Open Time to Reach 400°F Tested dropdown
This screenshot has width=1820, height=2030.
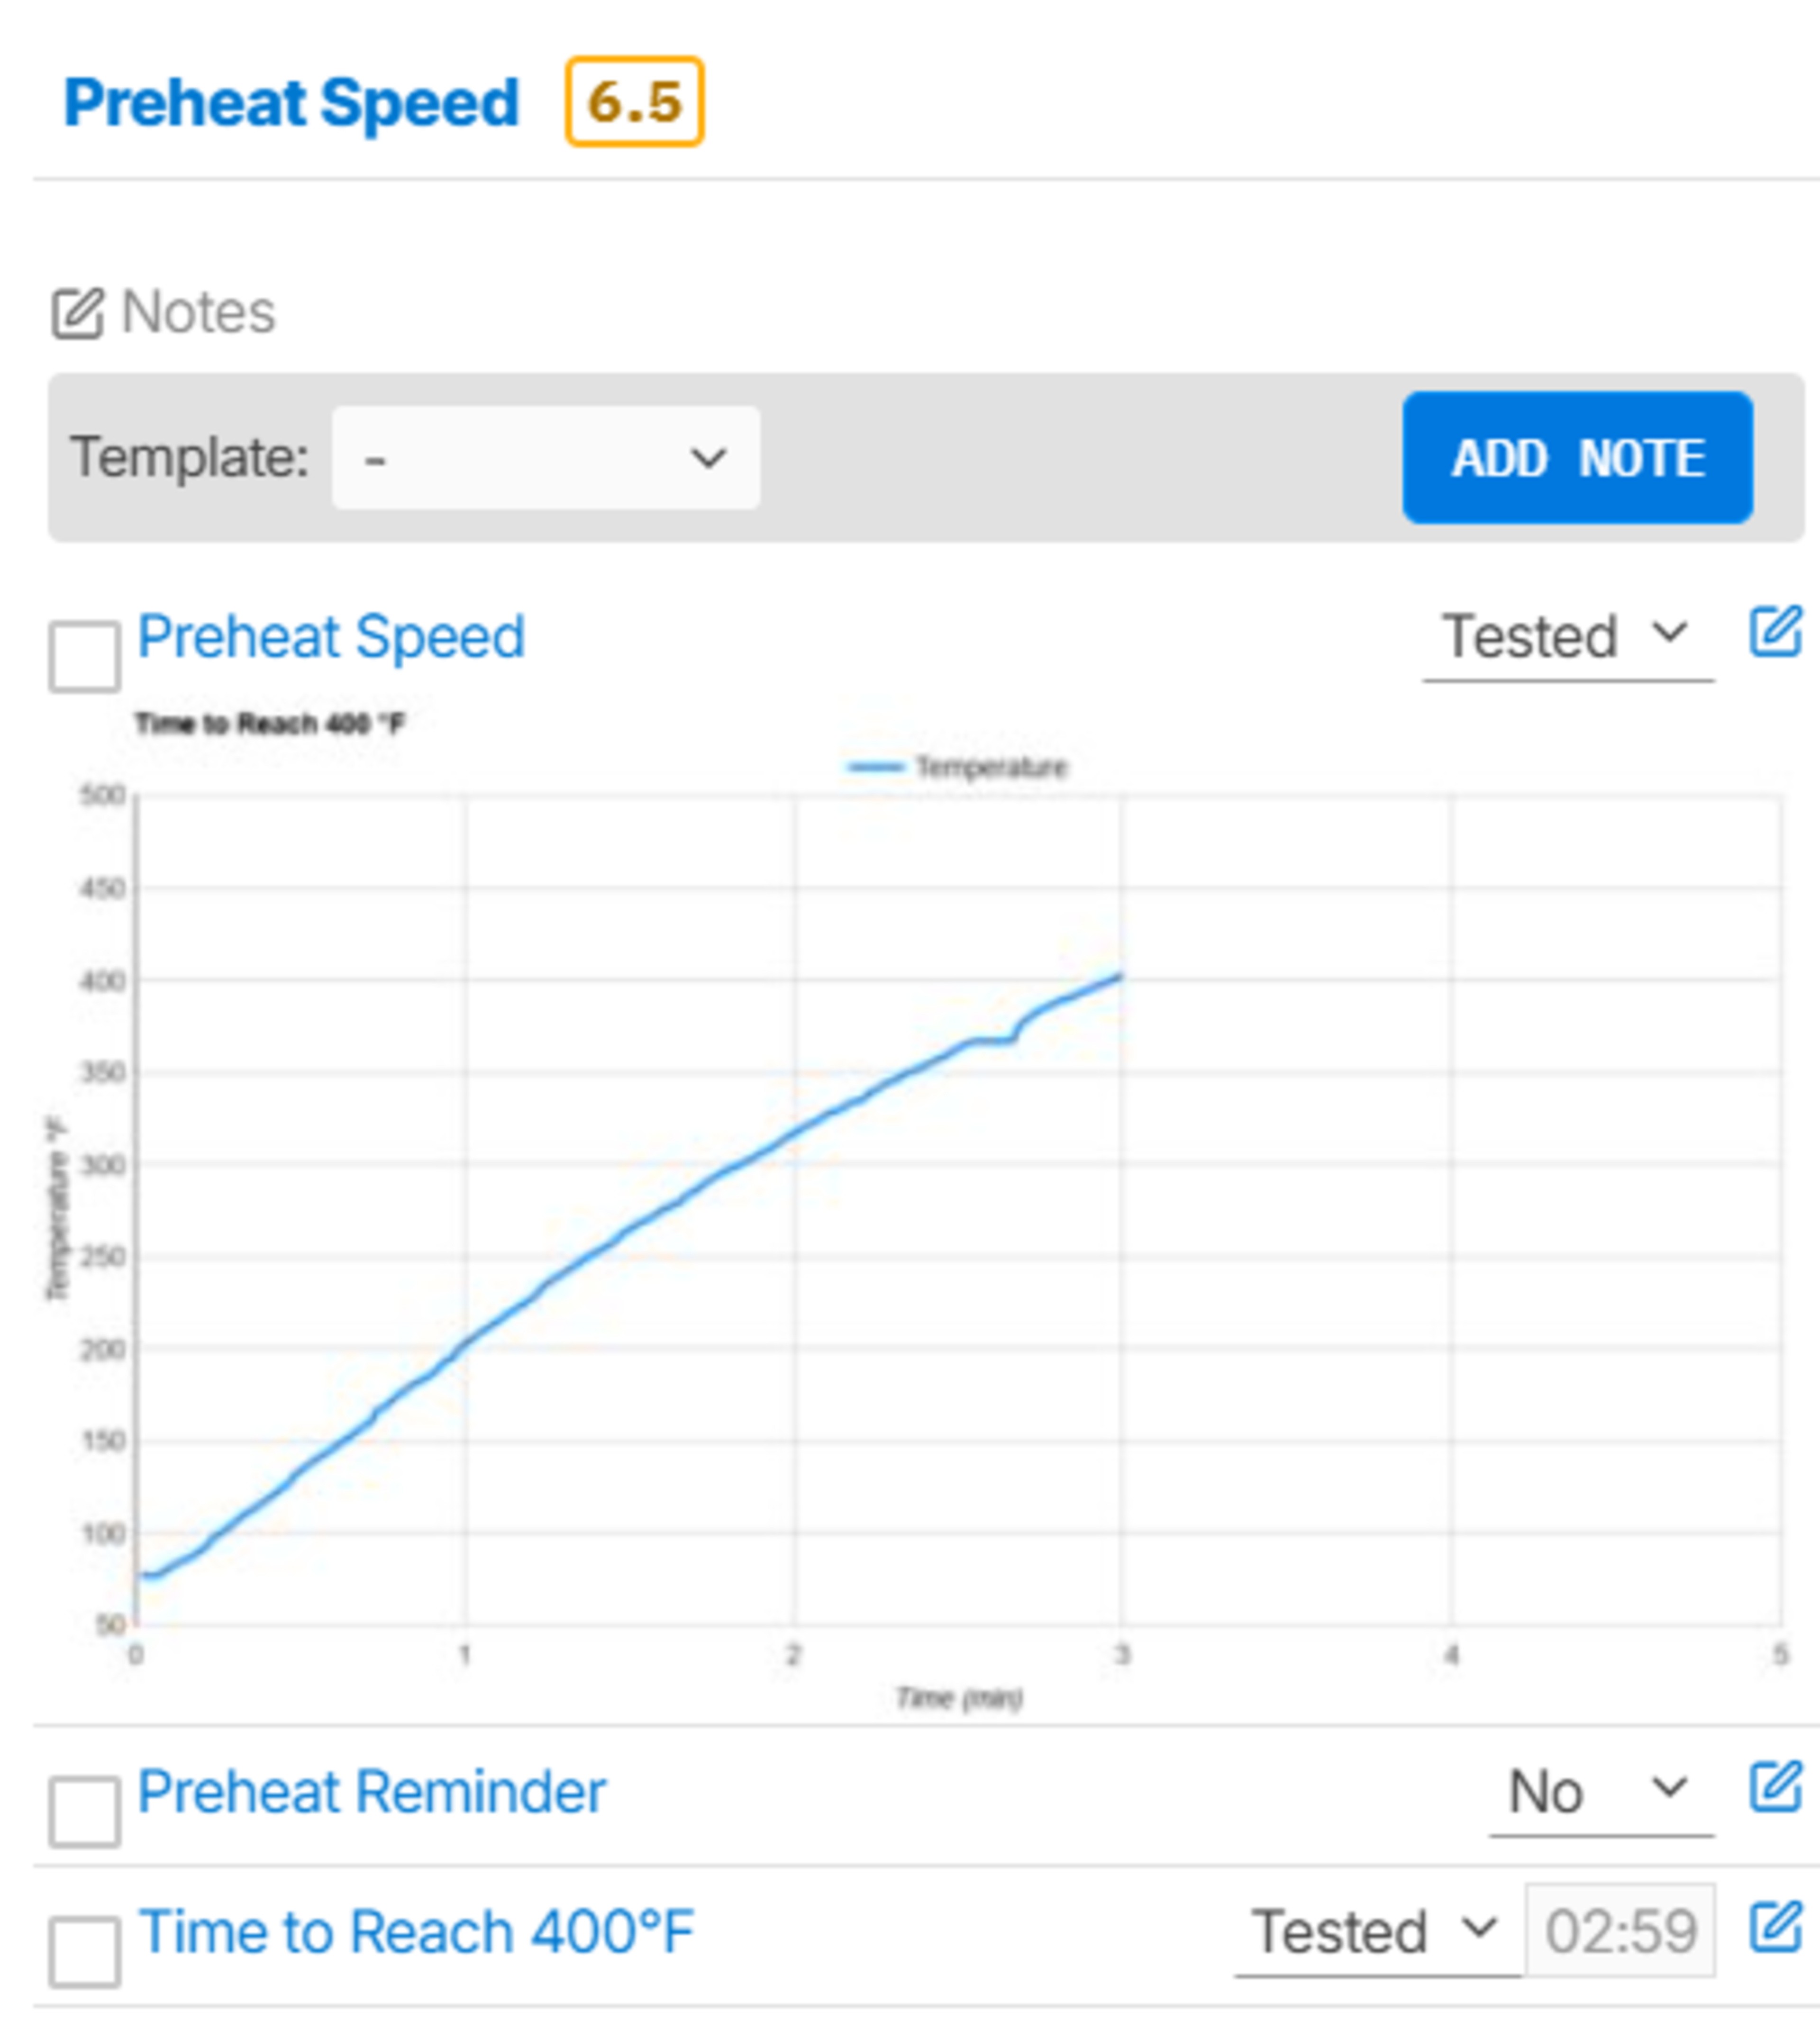click(x=1376, y=1931)
